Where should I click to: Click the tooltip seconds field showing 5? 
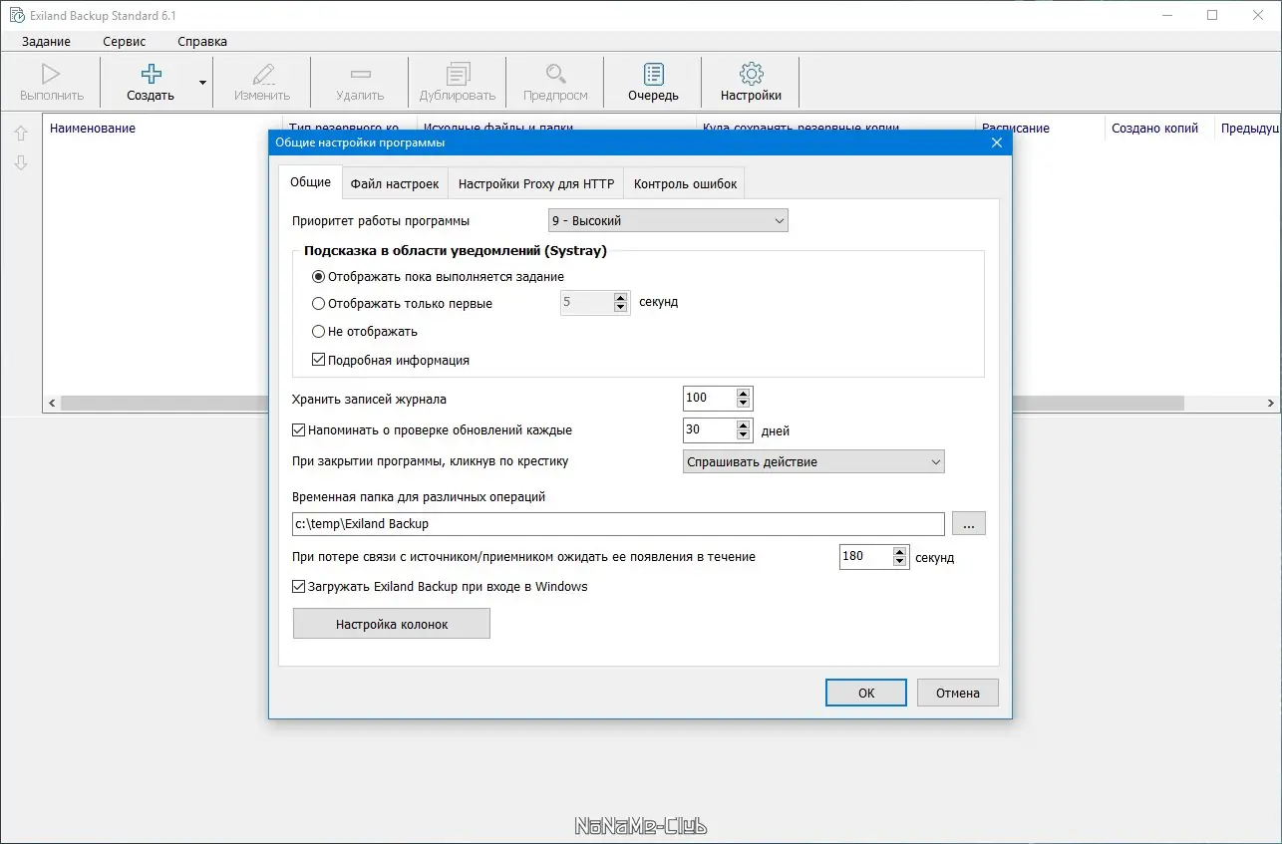(586, 303)
